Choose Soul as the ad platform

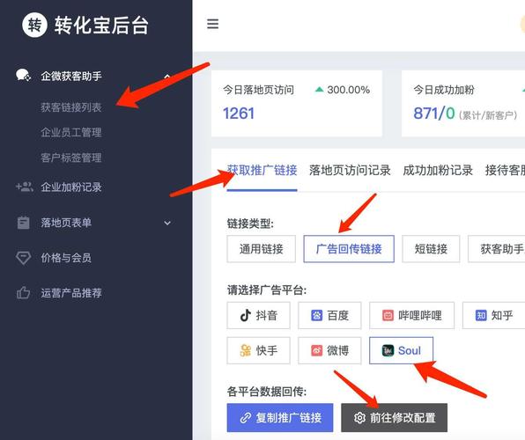pos(401,350)
